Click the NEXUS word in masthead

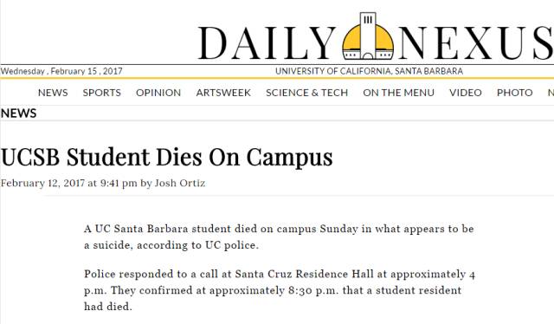(x=476, y=42)
